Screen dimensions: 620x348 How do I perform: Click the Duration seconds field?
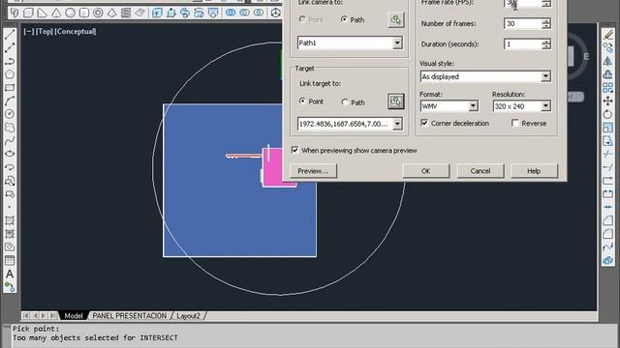523,44
